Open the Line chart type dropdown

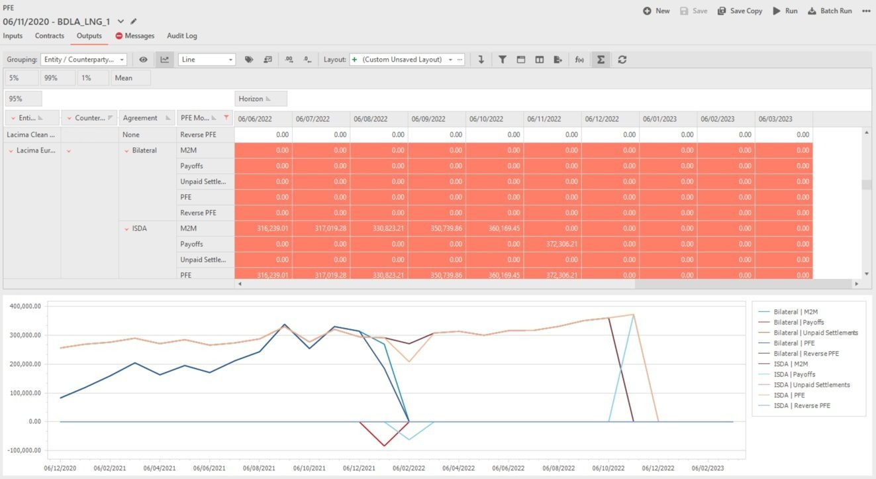tap(207, 60)
